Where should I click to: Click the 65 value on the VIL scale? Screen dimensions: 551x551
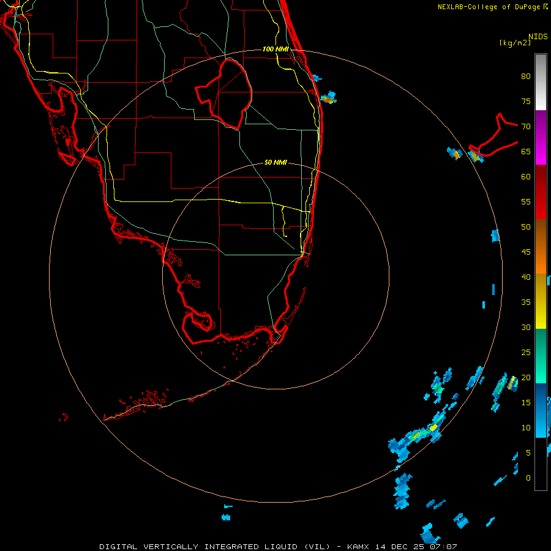pyautogui.click(x=526, y=151)
